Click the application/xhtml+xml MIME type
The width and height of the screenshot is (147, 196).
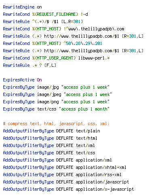[101, 167]
